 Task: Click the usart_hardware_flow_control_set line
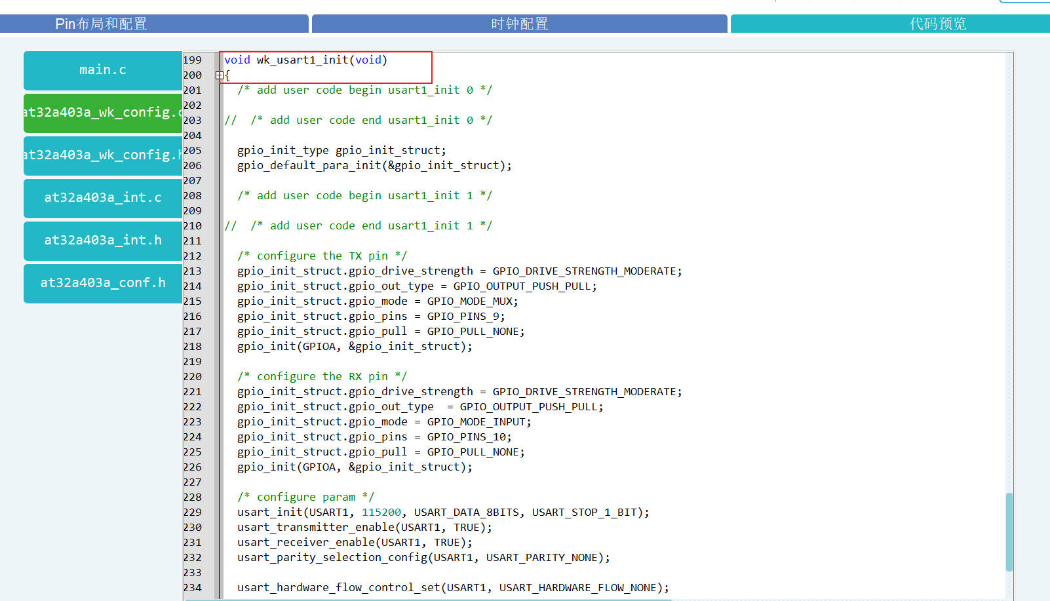(x=453, y=587)
